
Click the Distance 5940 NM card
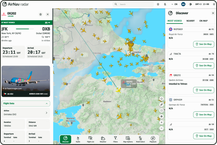pyautogui.click(x=38, y=124)
